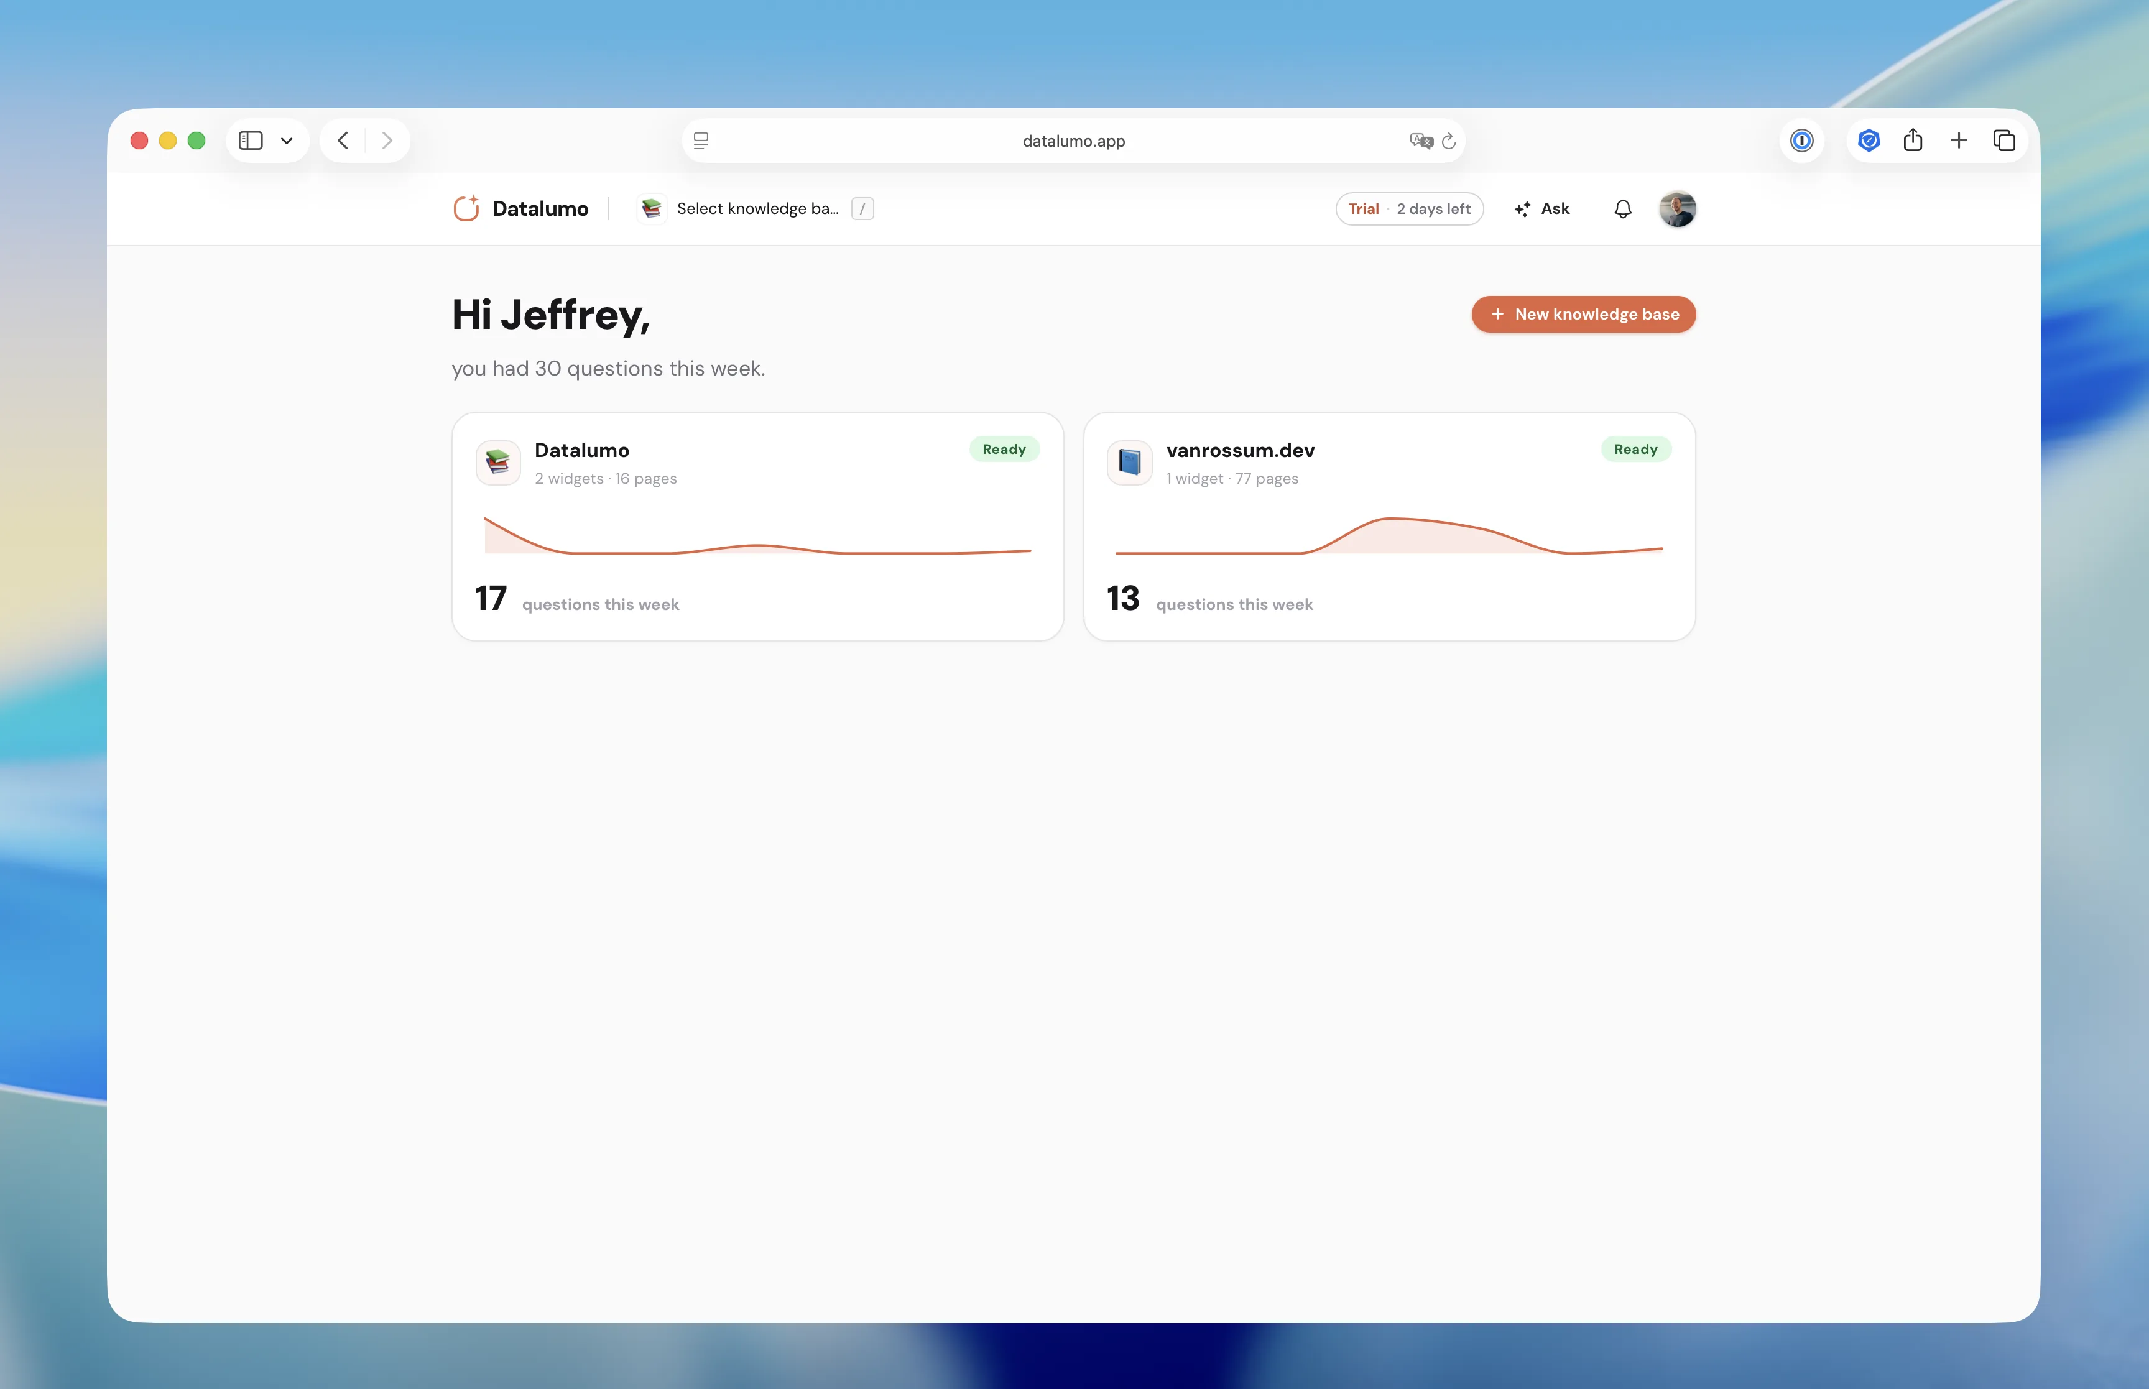
Task: Click the vanrossum.dev blue book icon
Action: click(x=1129, y=463)
